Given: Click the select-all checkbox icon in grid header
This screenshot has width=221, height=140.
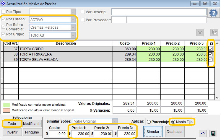Looking at the screenshot, I should [x=211, y=44].
